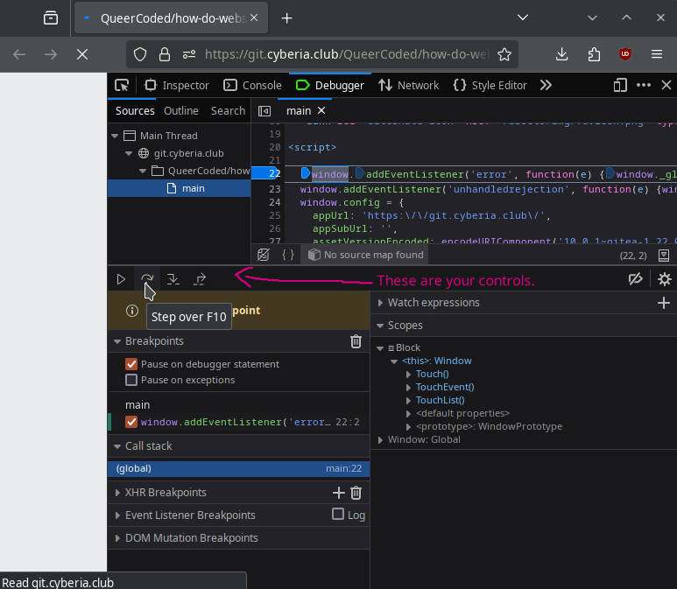Click the Step in button
The height and width of the screenshot is (589, 677).
[173, 279]
